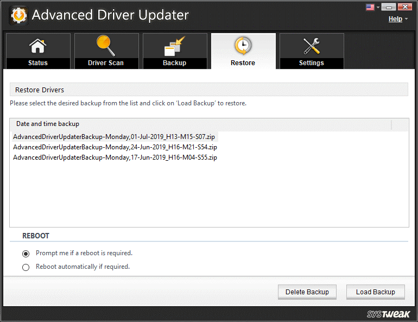Select the 24-Jun-2019 backup zip entry

tap(115, 147)
